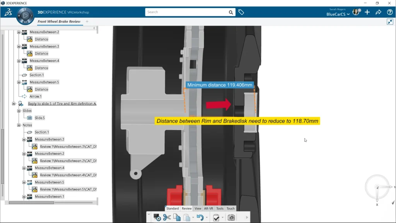Toggle the clipboard checkmark tool
This screenshot has width=396, height=223.
pyautogui.click(x=216, y=218)
